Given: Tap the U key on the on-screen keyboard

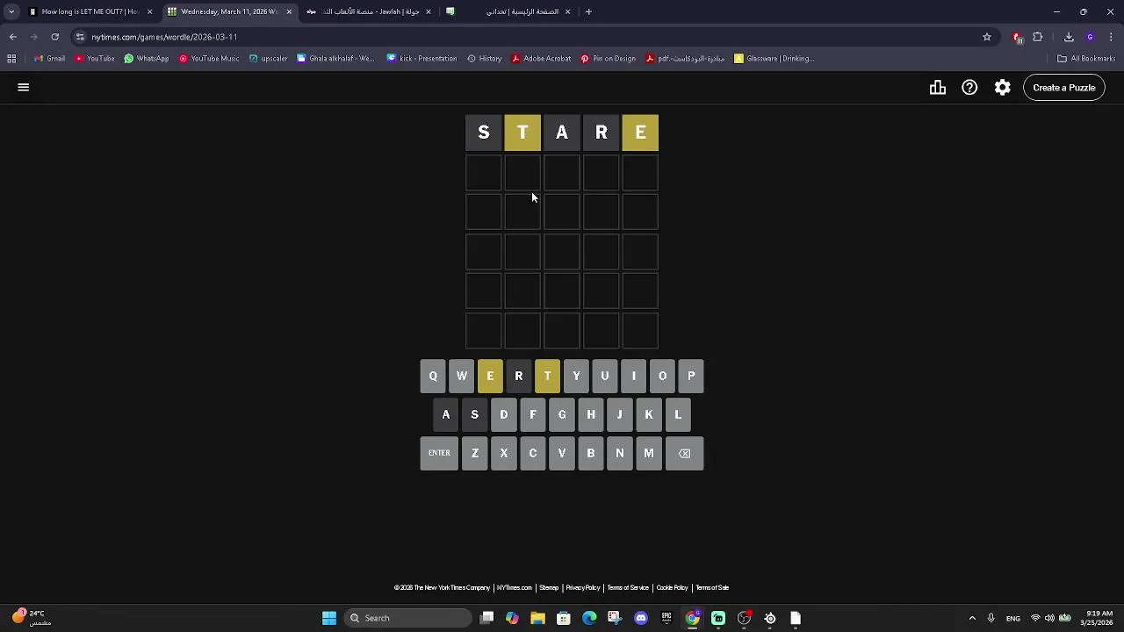Looking at the screenshot, I should (605, 376).
